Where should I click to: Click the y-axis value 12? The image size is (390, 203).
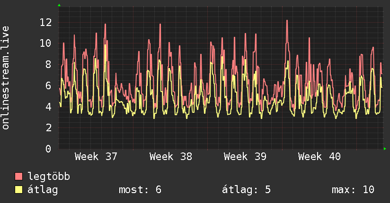[x=46, y=23]
